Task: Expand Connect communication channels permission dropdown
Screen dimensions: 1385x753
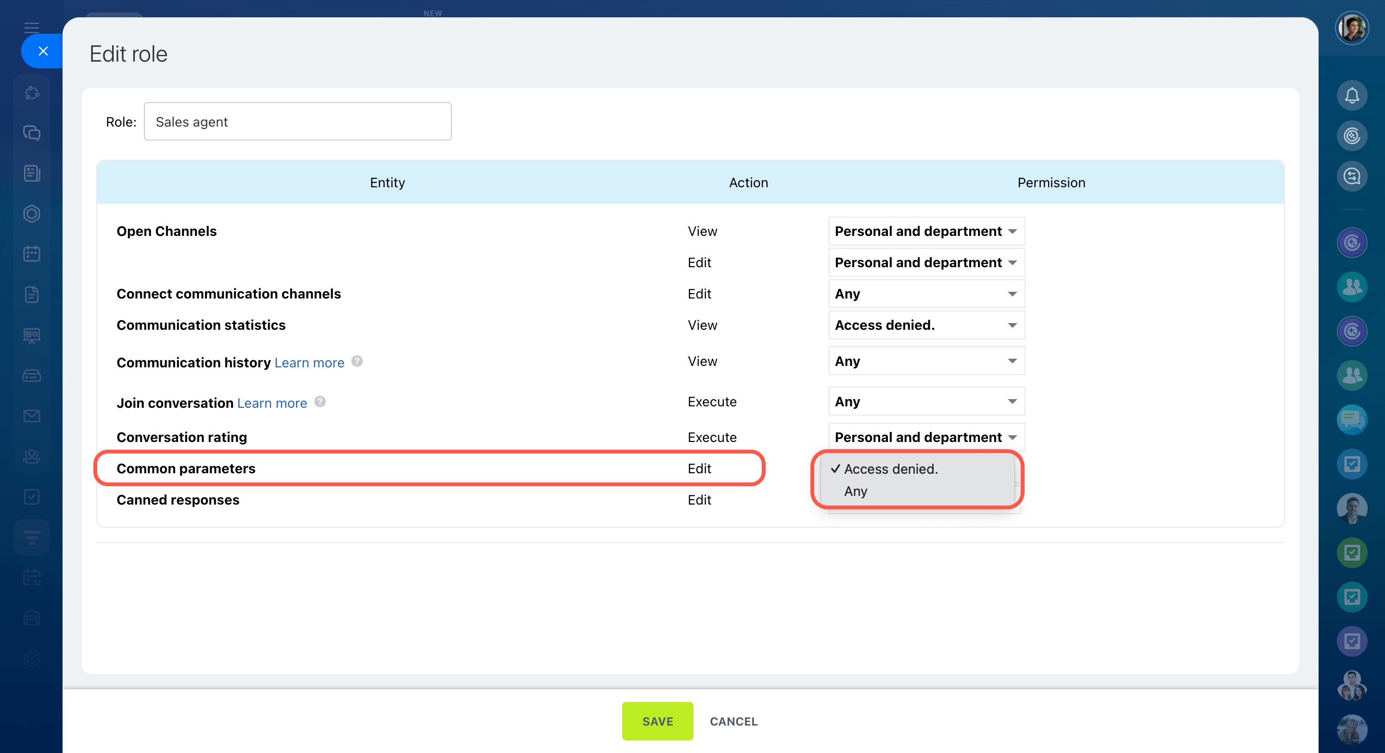Action: [x=926, y=294]
